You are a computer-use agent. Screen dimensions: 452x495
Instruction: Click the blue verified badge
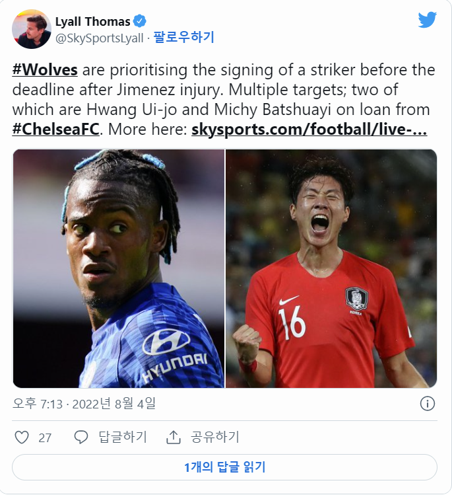[139, 21]
